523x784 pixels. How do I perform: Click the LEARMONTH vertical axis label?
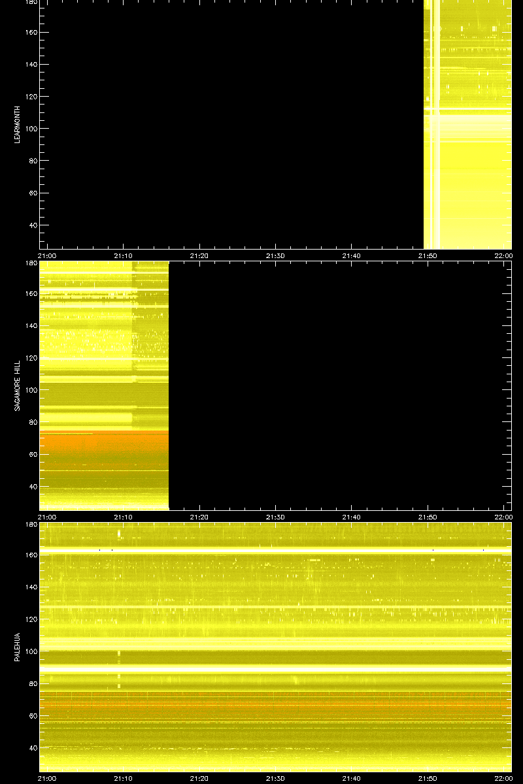pyautogui.click(x=18, y=125)
